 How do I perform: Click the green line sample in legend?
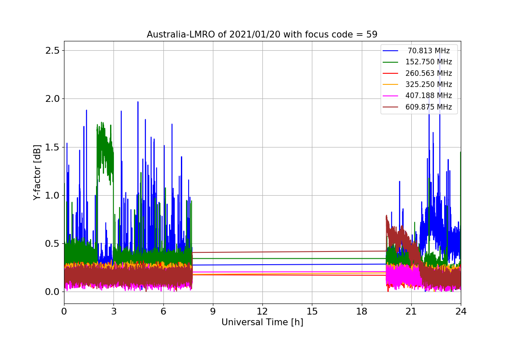click(391, 62)
